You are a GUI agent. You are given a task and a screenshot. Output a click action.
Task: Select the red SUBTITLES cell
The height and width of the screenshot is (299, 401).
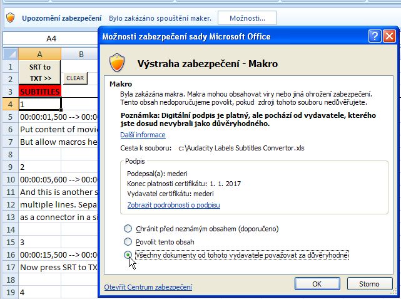coord(40,92)
